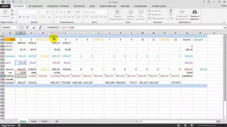The image size is (227, 127).
Task: Open the ФАЙЛ tab
Action: 5,6
